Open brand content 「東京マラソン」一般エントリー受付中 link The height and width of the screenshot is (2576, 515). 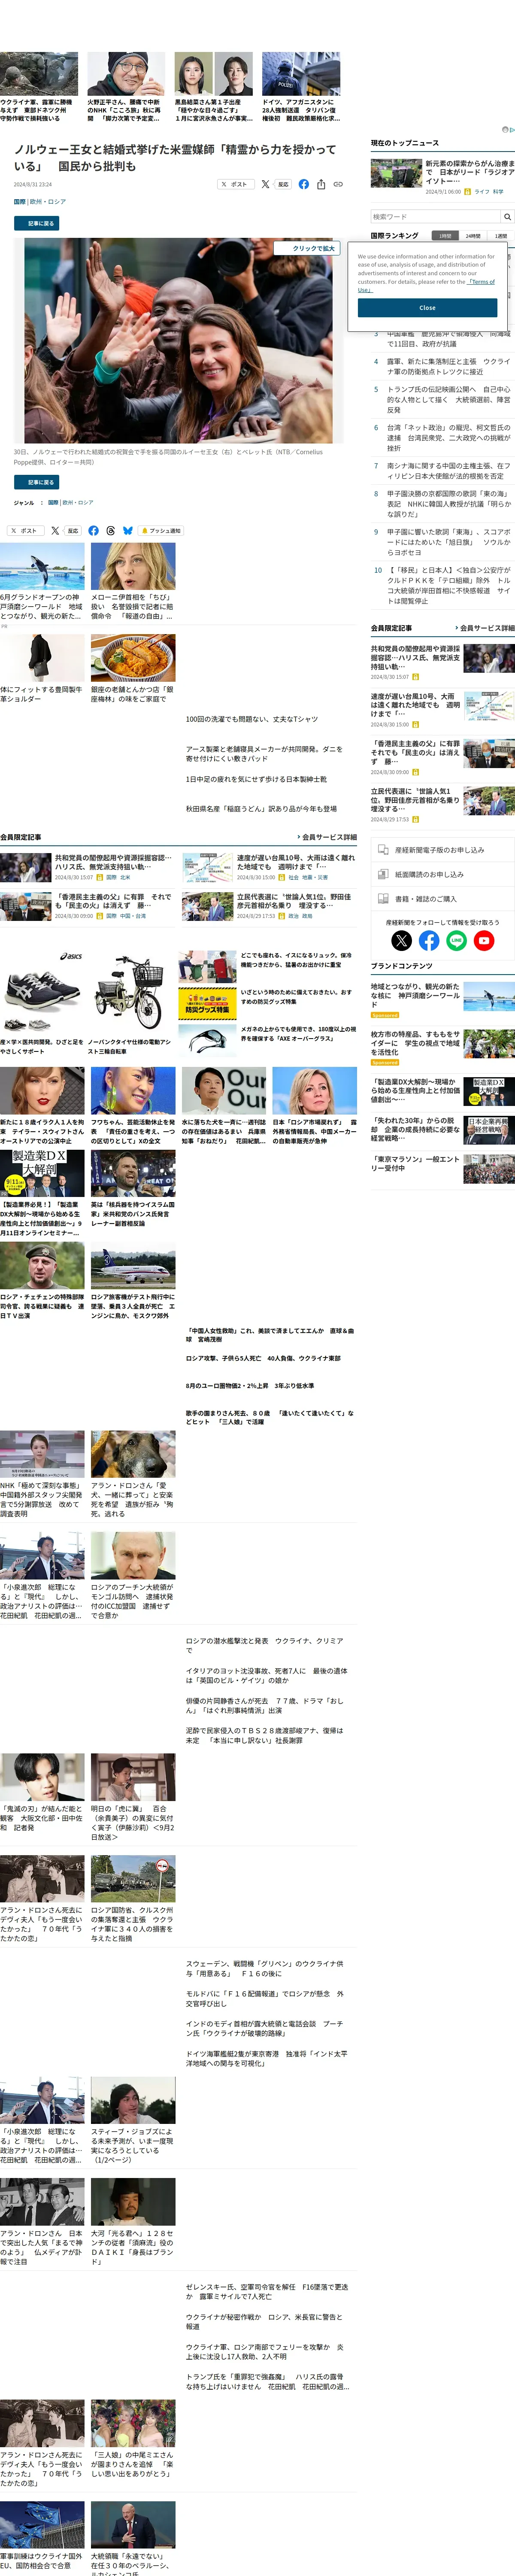click(x=416, y=1163)
